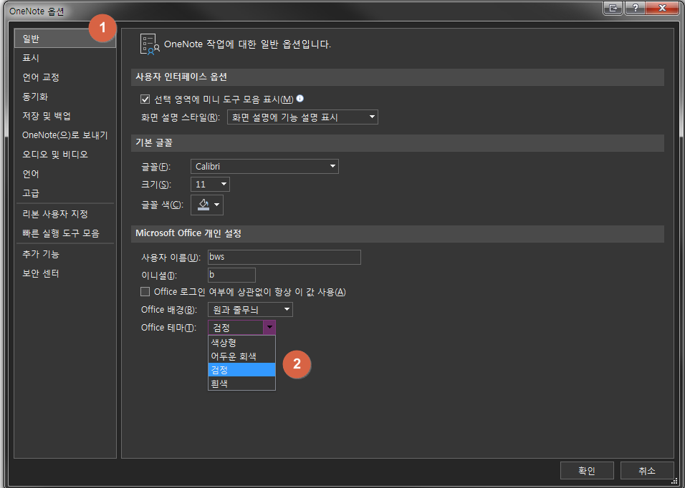685x488 pixels.
Task: Open OneNote(으)로 보내기 options
Action: 64,135
